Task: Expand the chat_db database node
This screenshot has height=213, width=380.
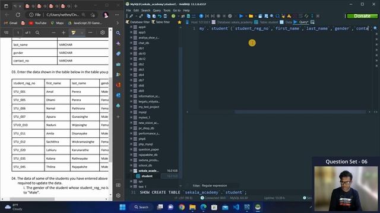Action: click(x=131, y=43)
